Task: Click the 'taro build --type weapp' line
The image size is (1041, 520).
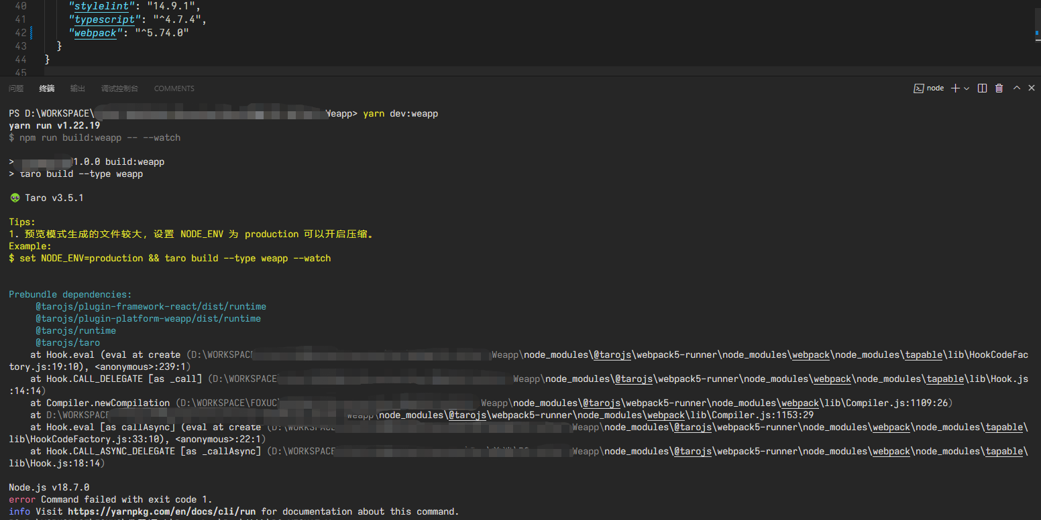Action: click(81, 174)
